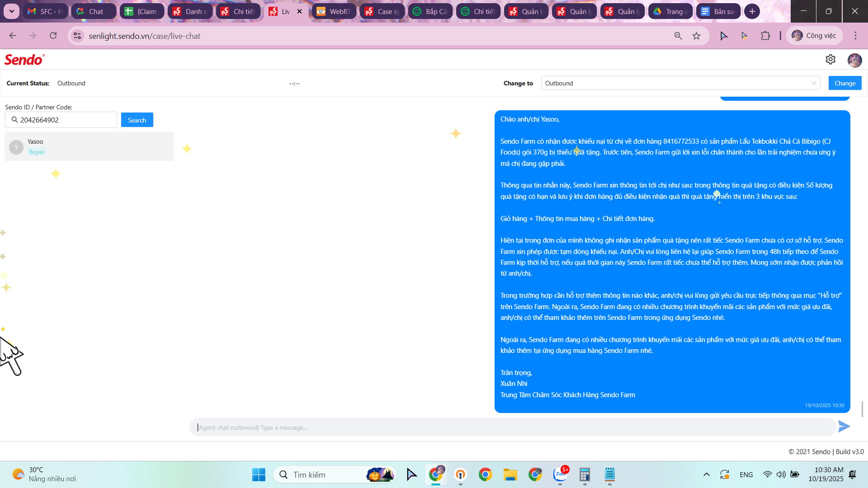Open Zalo from the taskbar

click(560, 474)
